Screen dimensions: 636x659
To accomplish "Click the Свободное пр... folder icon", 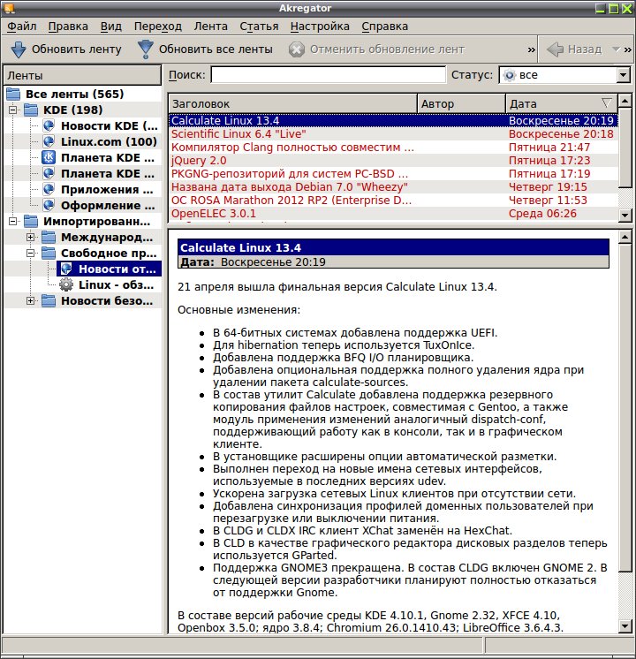I will point(49,253).
